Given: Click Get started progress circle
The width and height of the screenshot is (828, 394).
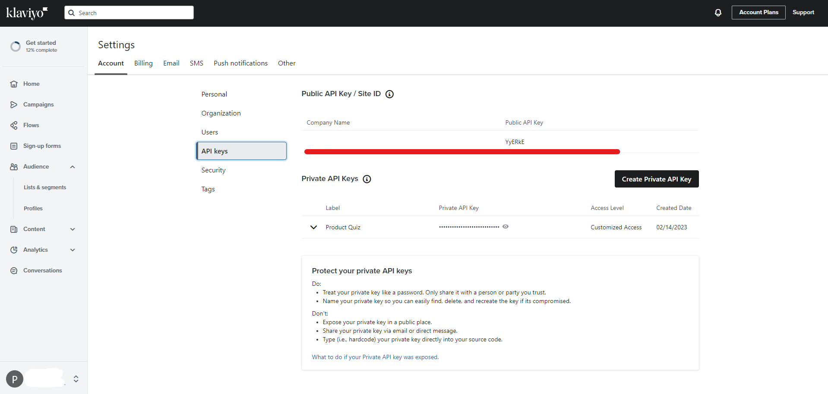Looking at the screenshot, I should tap(16, 47).
